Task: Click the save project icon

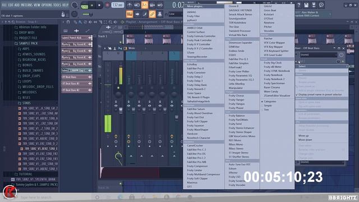Action: pyautogui.click(x=306, y=5)
